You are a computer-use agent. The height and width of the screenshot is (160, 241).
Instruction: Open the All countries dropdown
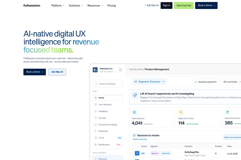coord(231,82)
